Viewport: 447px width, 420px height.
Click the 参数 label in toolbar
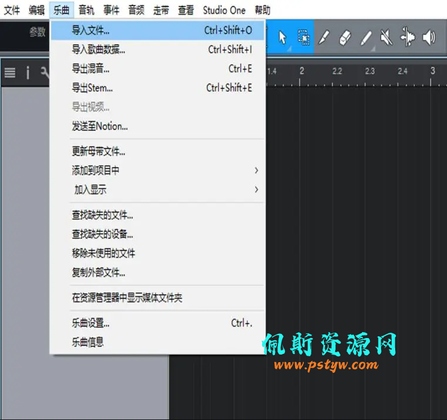[x=37, y=32]
